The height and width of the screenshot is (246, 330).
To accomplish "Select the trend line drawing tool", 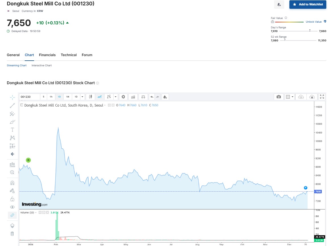I will tap(12, 105).
